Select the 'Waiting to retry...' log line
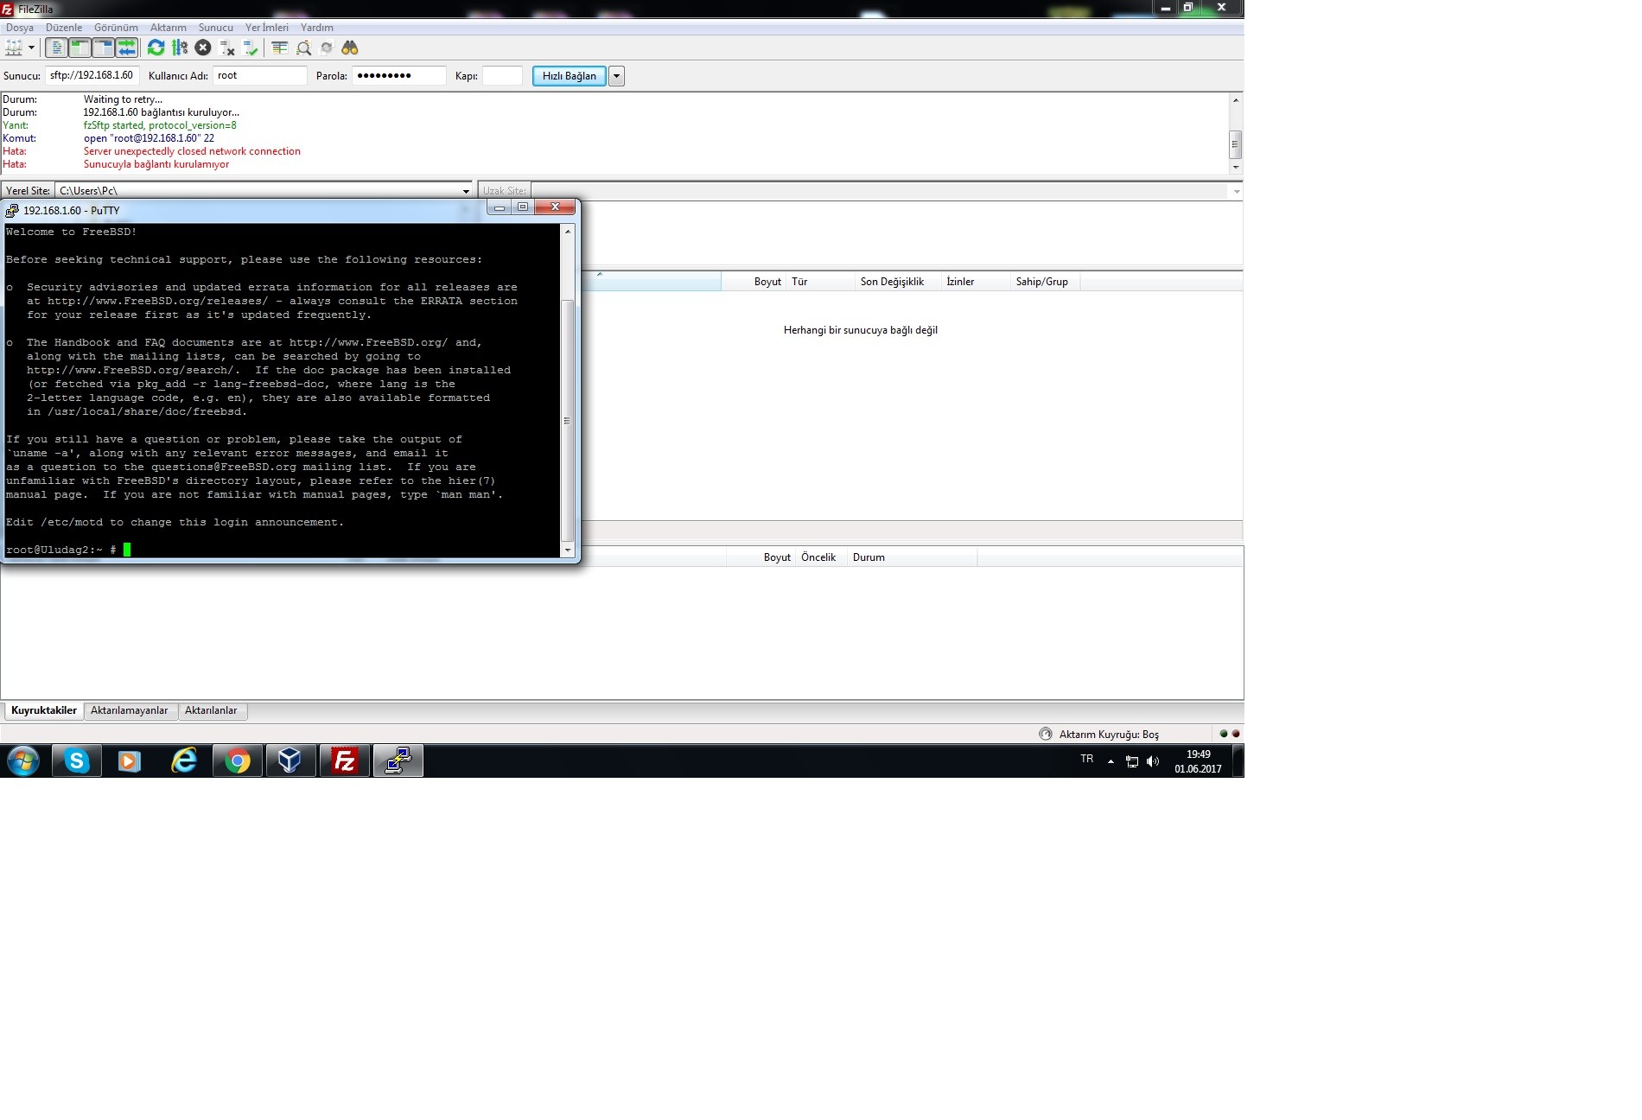Screen dimensions: 1642x1120 click(123, 99)
